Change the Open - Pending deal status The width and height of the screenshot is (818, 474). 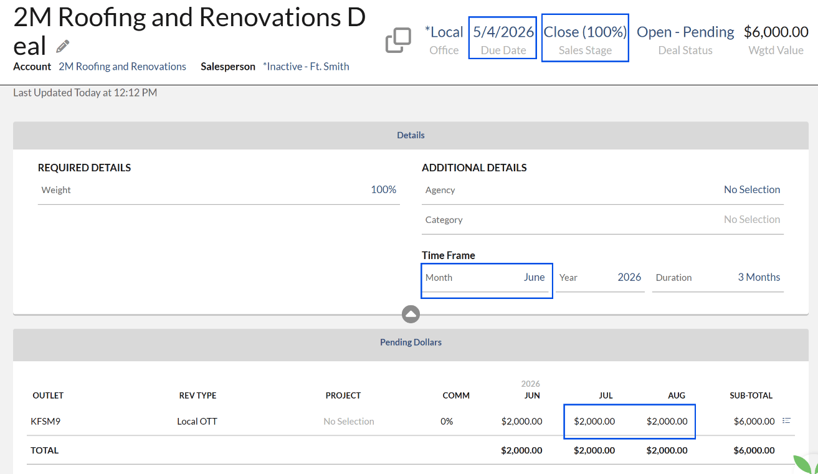pyautogui.click(x=685, y=32)
